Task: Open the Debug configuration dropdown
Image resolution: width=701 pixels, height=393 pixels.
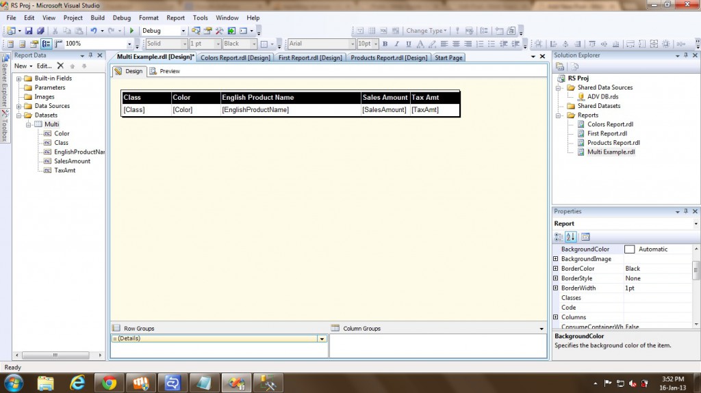Action: pyautogui.click(x=183, y=31)
